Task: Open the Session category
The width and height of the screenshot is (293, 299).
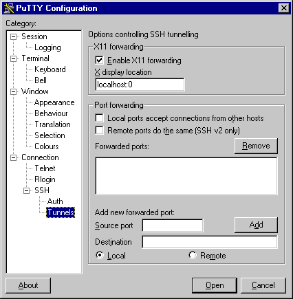Action: click(x=34, y=36)
